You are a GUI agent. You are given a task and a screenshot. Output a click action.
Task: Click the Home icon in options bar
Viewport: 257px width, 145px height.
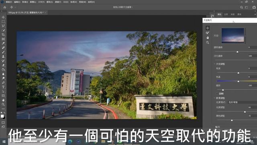[5, 7]
